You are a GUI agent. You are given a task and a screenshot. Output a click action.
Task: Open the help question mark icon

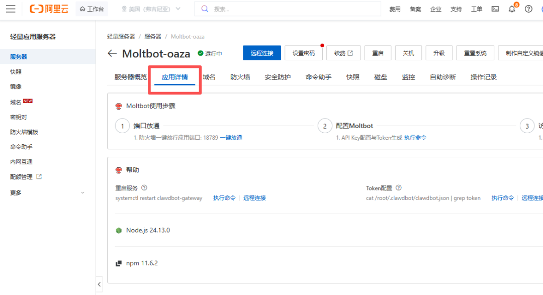pos(528,9)
